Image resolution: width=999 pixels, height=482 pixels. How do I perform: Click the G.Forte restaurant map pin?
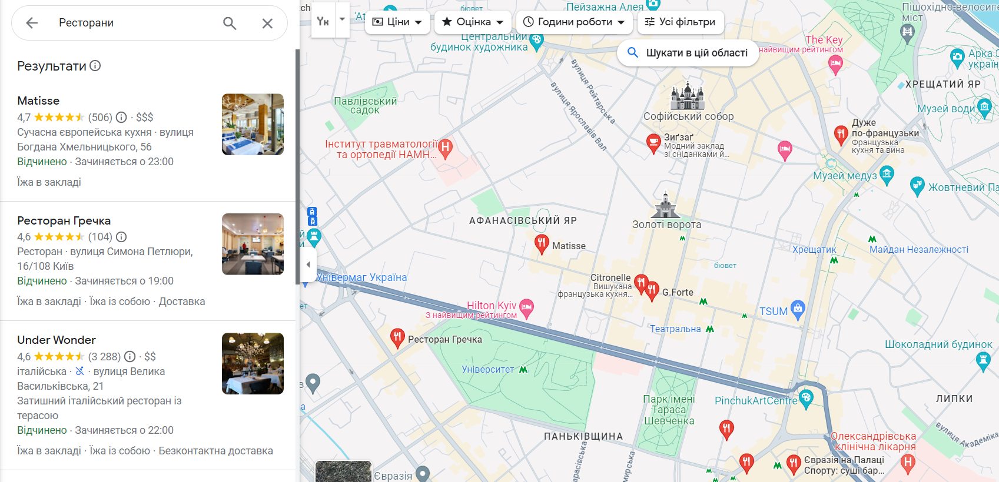pos(652,290)
